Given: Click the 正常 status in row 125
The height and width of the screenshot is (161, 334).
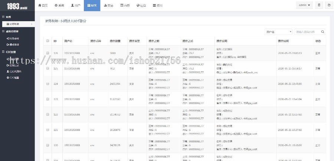Looking at the screenshot, I should coord(318,68).
